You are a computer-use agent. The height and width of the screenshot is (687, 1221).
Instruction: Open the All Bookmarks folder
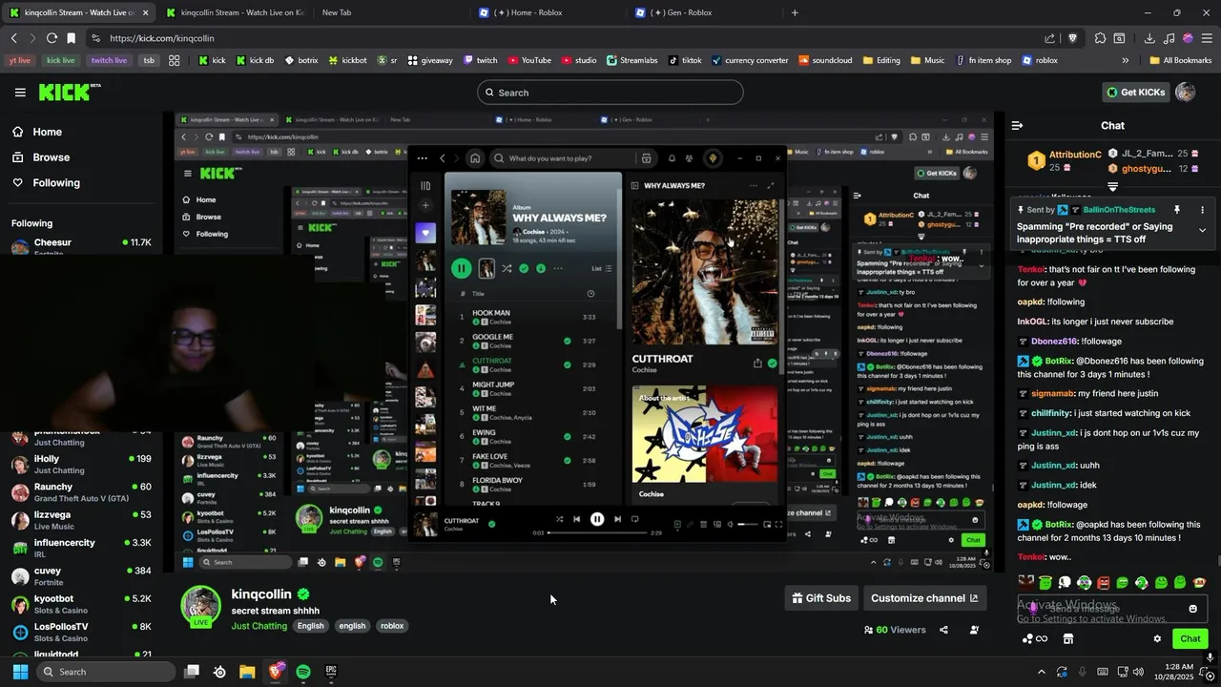pos(1180,60)
